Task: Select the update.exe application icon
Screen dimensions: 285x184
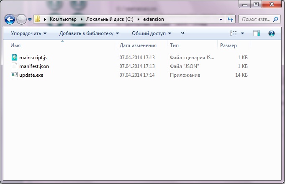Action: tap(14, 75)
